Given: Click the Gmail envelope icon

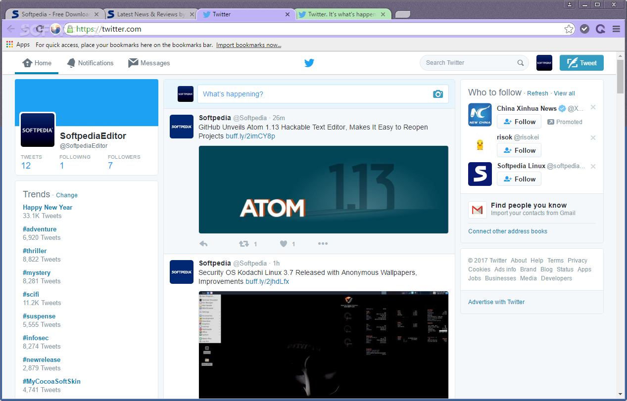Looking at the screenshot, I should click(478, 210).
